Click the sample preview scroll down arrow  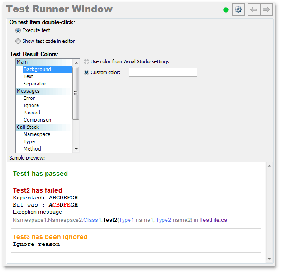coord(269,259)
